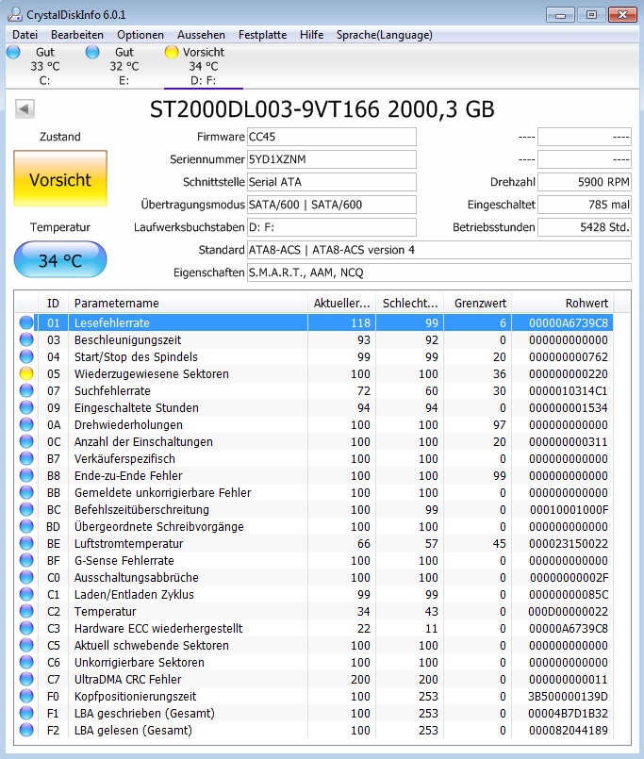Go to previous disk with left arrow
Image resolution: width=644 pixels, height=759 pixels.
(x=25, y=109)
